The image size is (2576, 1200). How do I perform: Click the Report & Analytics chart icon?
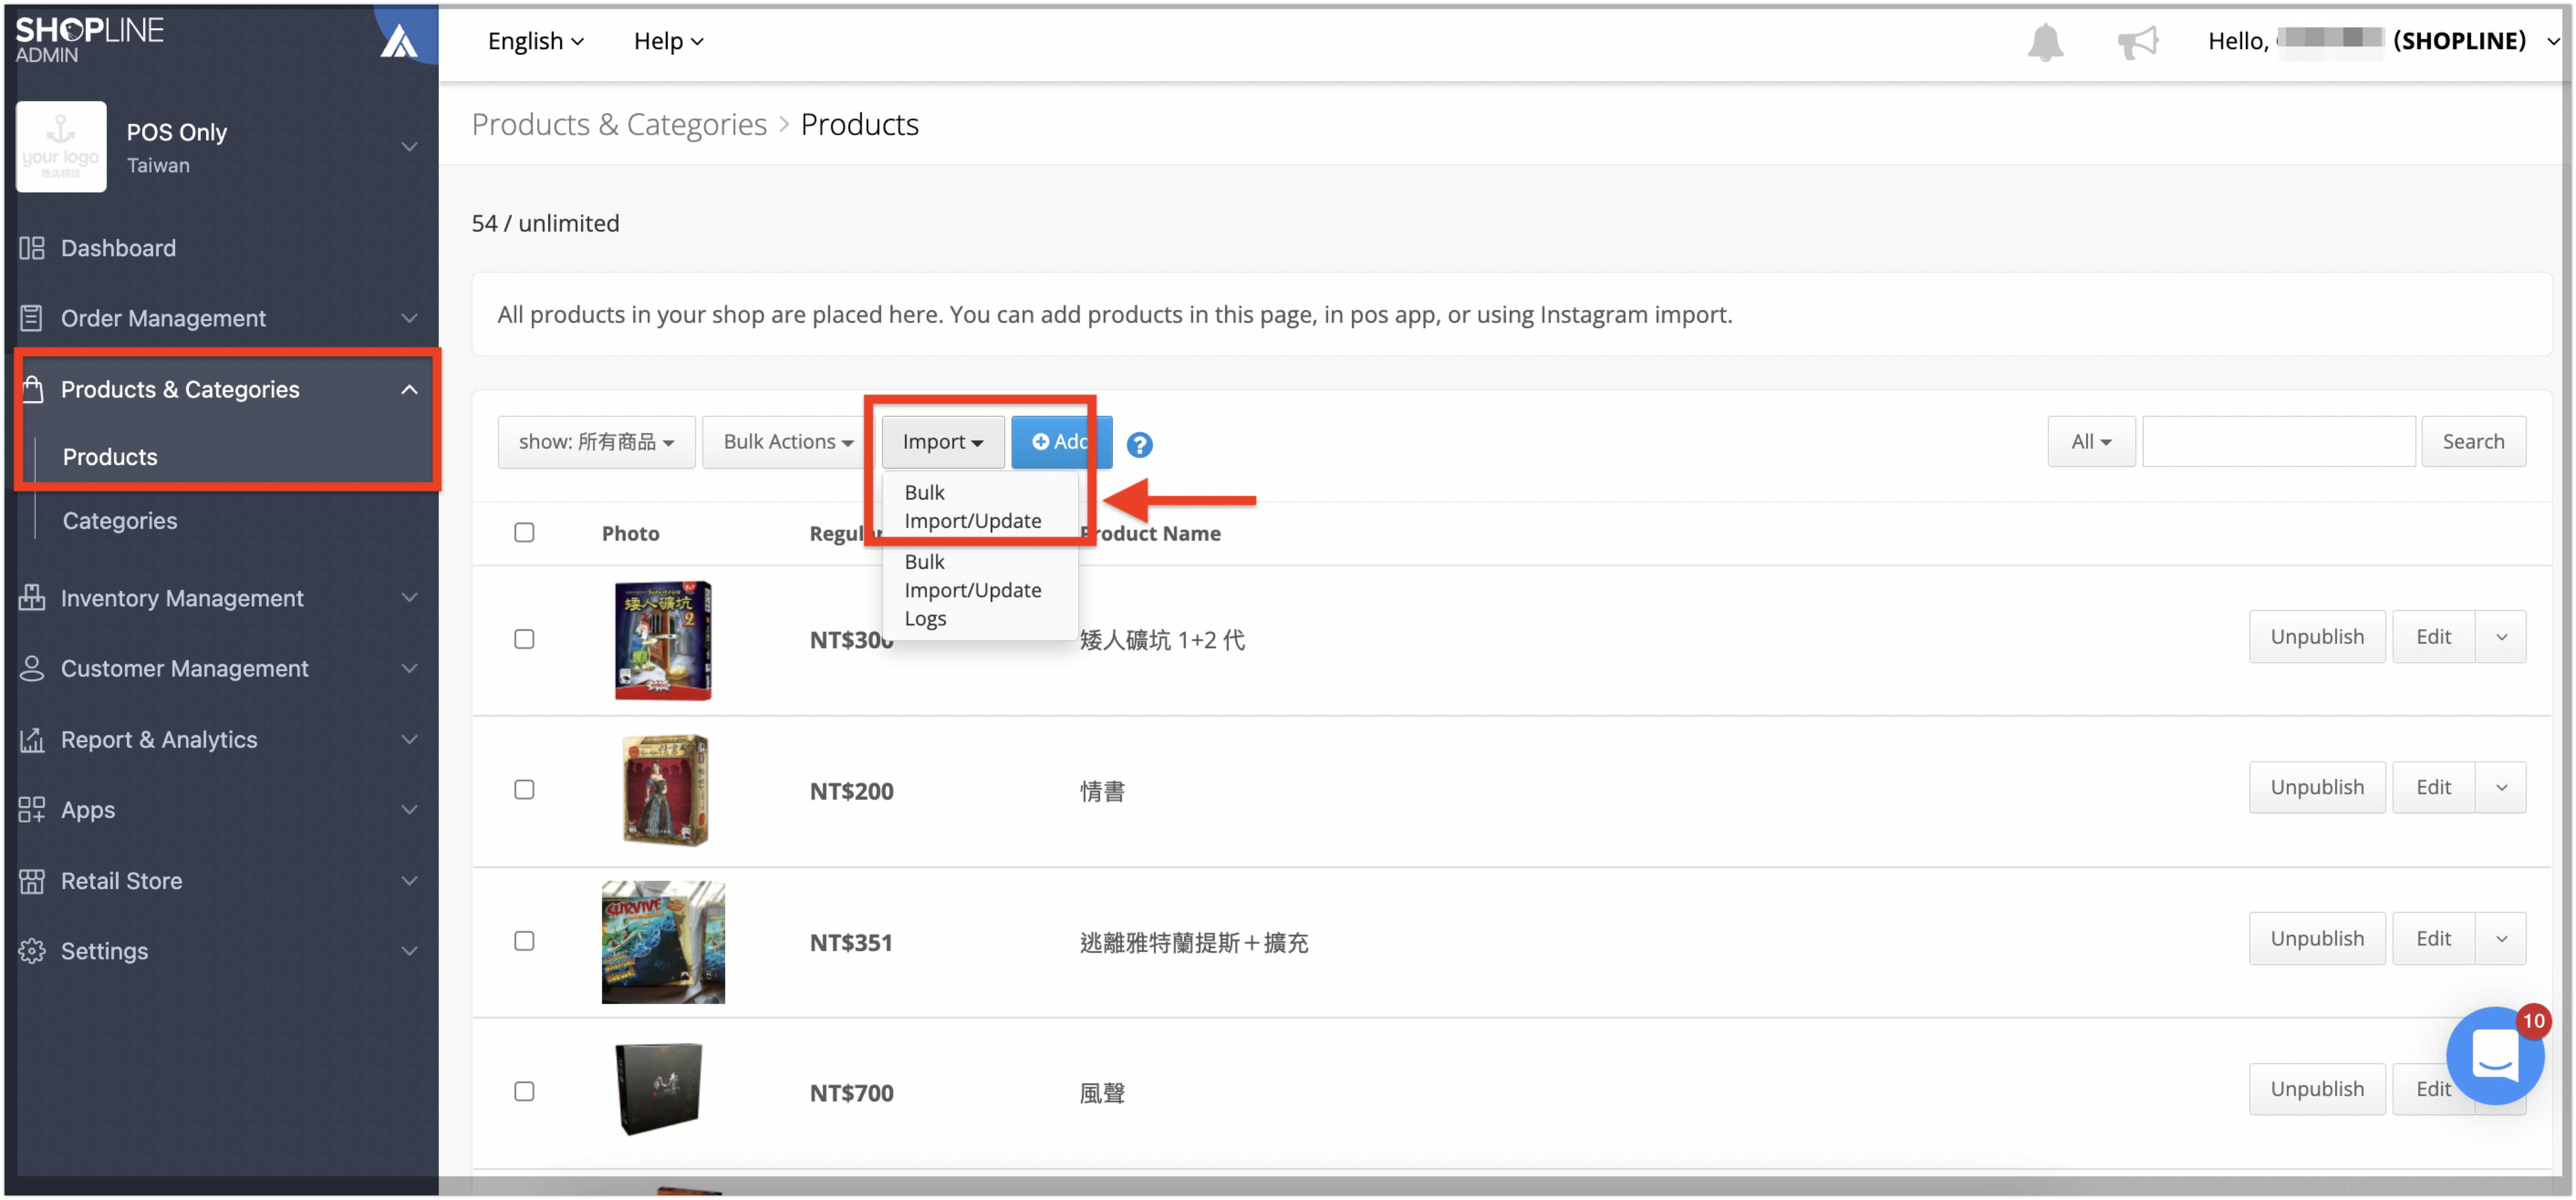pyautogui.click(x=32, y=740)
